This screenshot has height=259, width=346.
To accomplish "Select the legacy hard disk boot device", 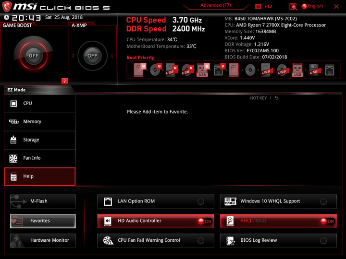I will coord(234,70).
